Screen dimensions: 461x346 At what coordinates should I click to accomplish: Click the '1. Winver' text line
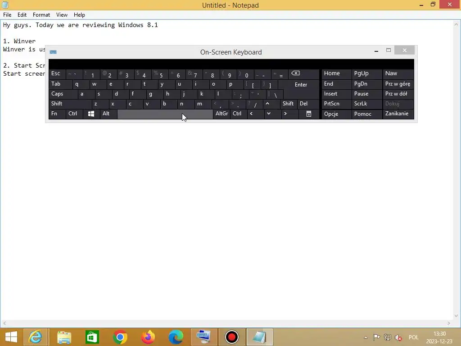19,41
